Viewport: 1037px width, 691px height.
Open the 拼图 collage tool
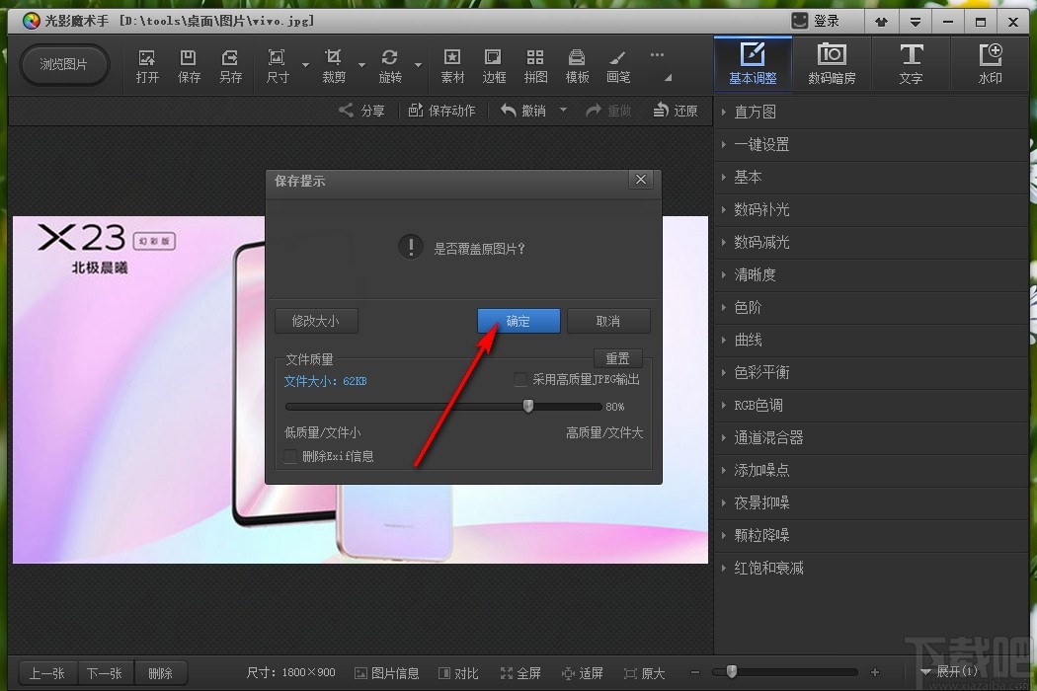coord(535,66)
